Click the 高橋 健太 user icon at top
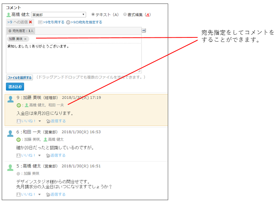Image resolution: width=275 pixels, height=203 pixels. coord(8,15)
